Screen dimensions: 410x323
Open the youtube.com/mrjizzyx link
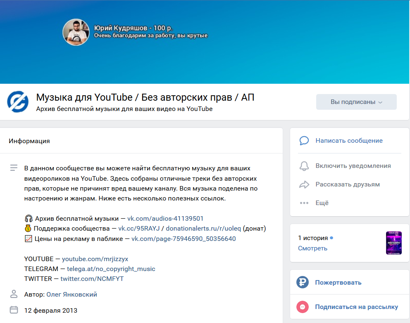(x=95, y=259)
